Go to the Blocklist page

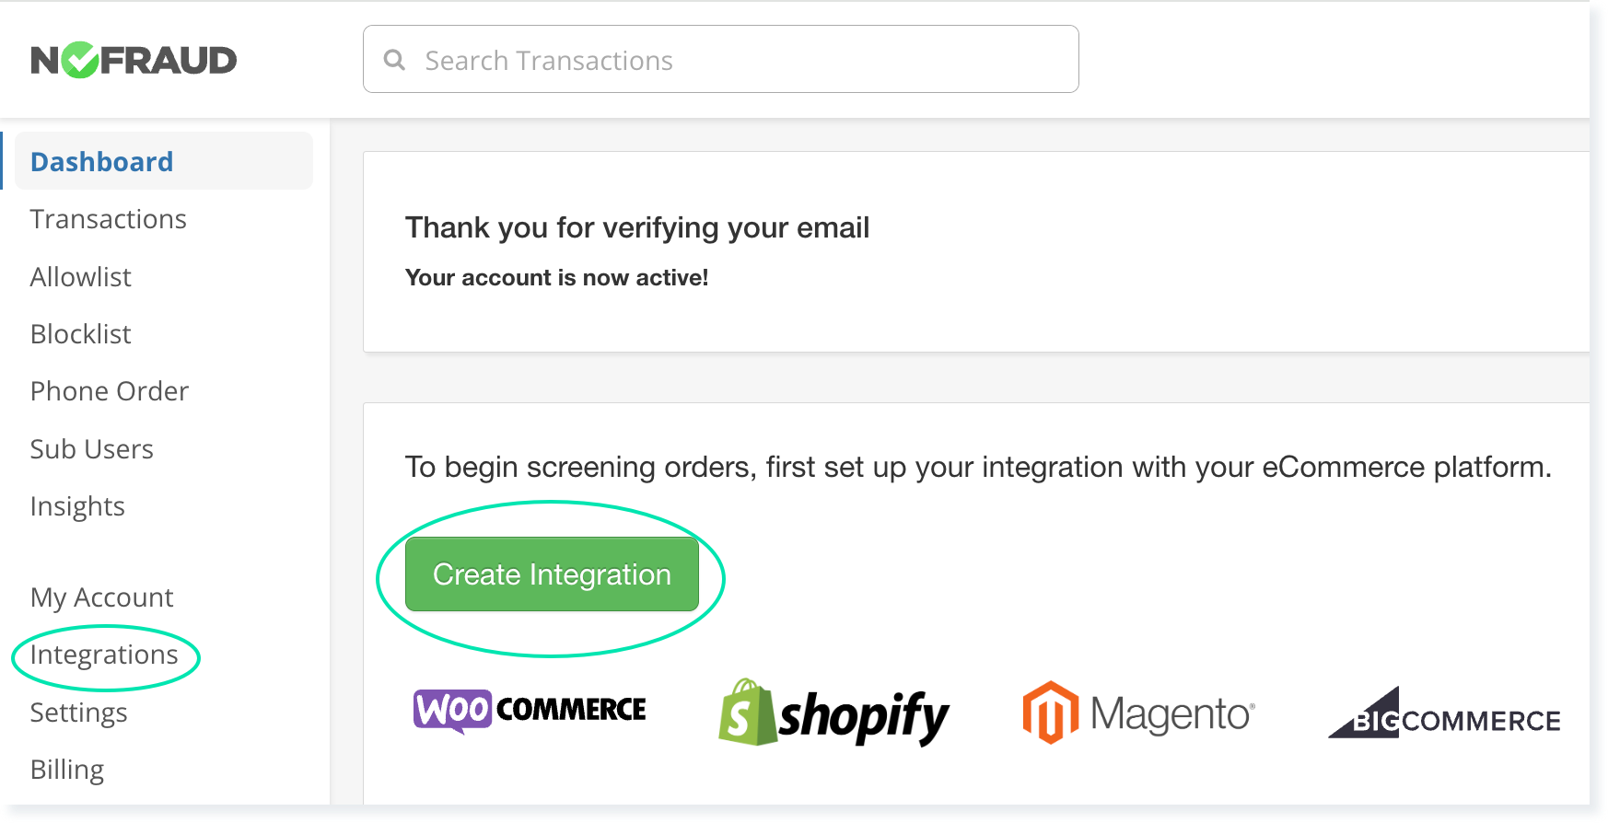coord(80,333)
